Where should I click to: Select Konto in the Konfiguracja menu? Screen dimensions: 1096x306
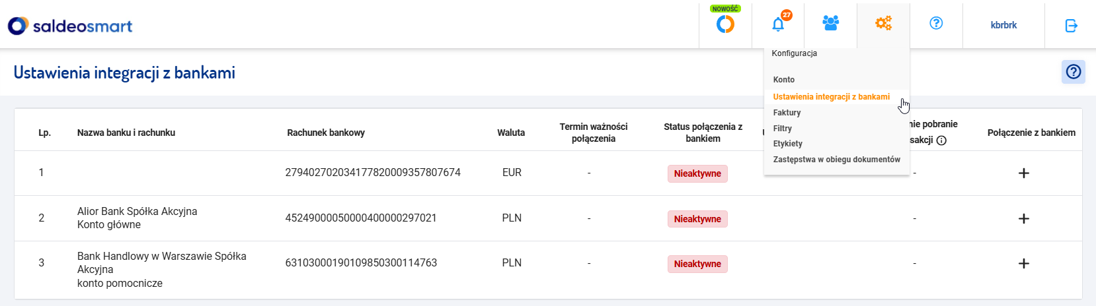(x=784, y=80)
